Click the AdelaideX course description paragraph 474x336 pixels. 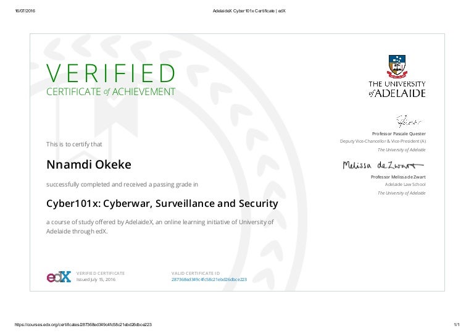[x=160, y=227]
